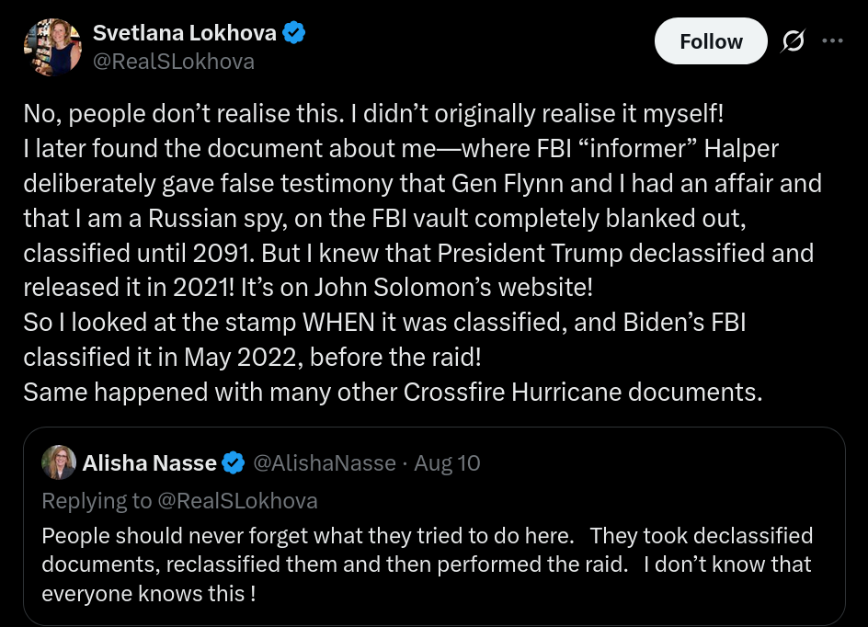Click the Follow button
This screenshot has height=627, width=868.
click(710, 41)
